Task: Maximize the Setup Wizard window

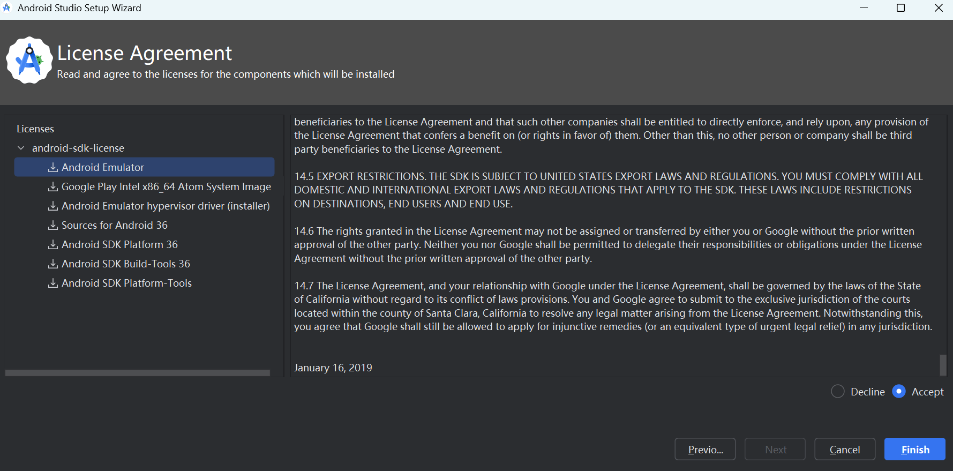Action: click(901, 8)
